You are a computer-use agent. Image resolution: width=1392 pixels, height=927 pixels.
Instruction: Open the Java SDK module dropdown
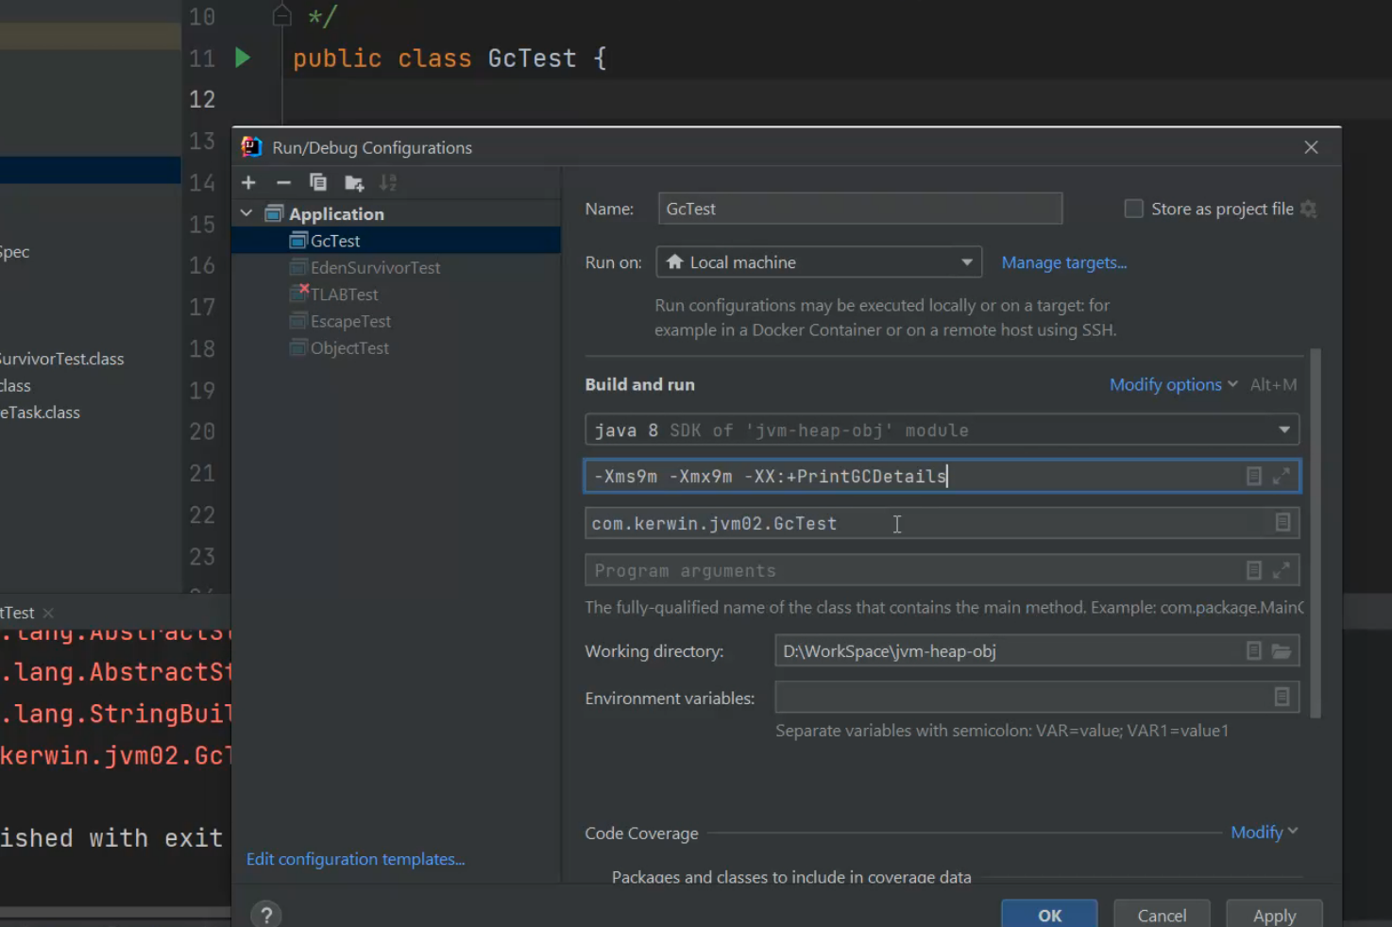(942, 430)
